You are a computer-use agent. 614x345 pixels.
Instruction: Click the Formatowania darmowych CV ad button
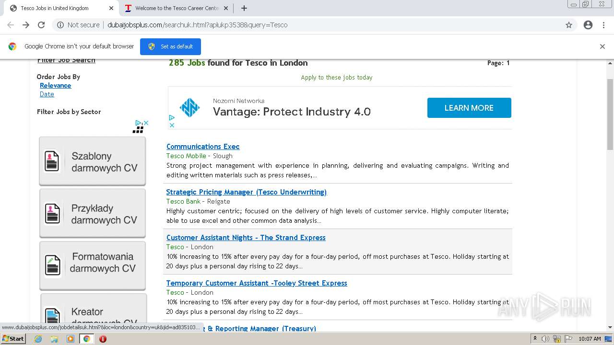[93, 266]
